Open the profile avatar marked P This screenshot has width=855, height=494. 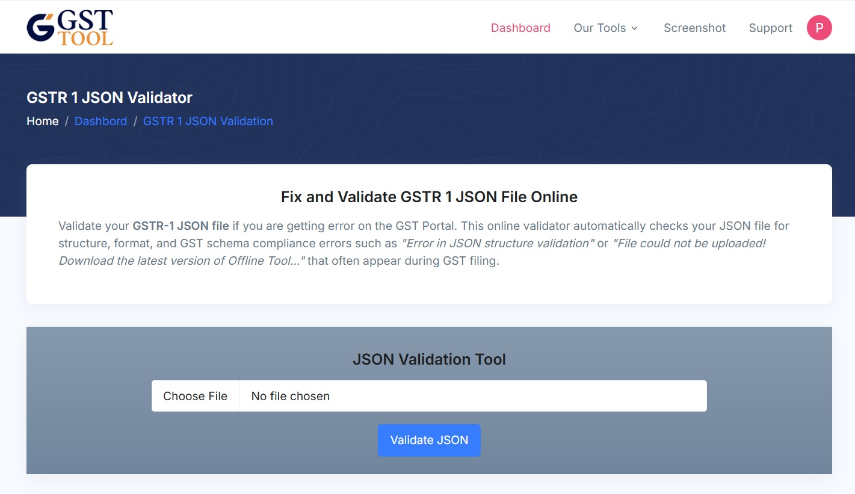point(819,28)
